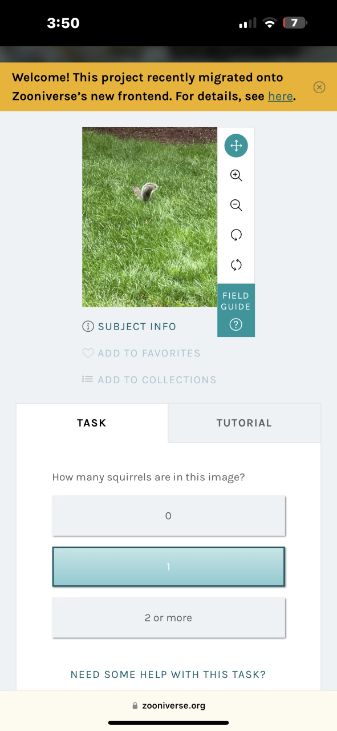Expand Need Some Help With This Task
Screen dimensions: 337x731
coord(168,674)
